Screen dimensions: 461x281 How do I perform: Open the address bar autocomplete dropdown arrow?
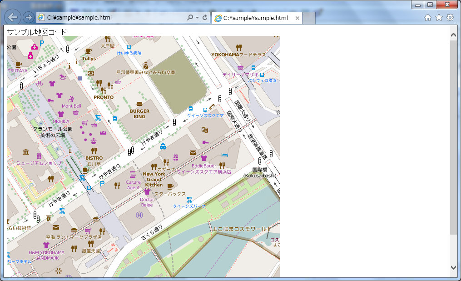197,18
